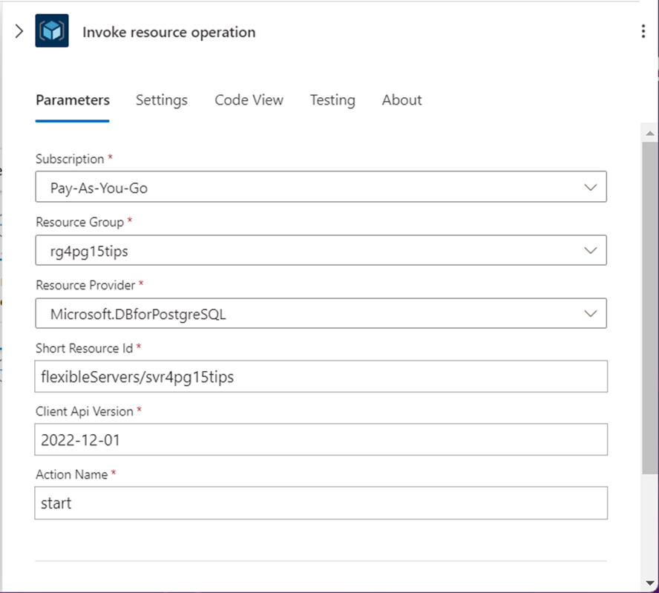
Task: Click the Invoke resource operation title
Action: click(168, 32)
